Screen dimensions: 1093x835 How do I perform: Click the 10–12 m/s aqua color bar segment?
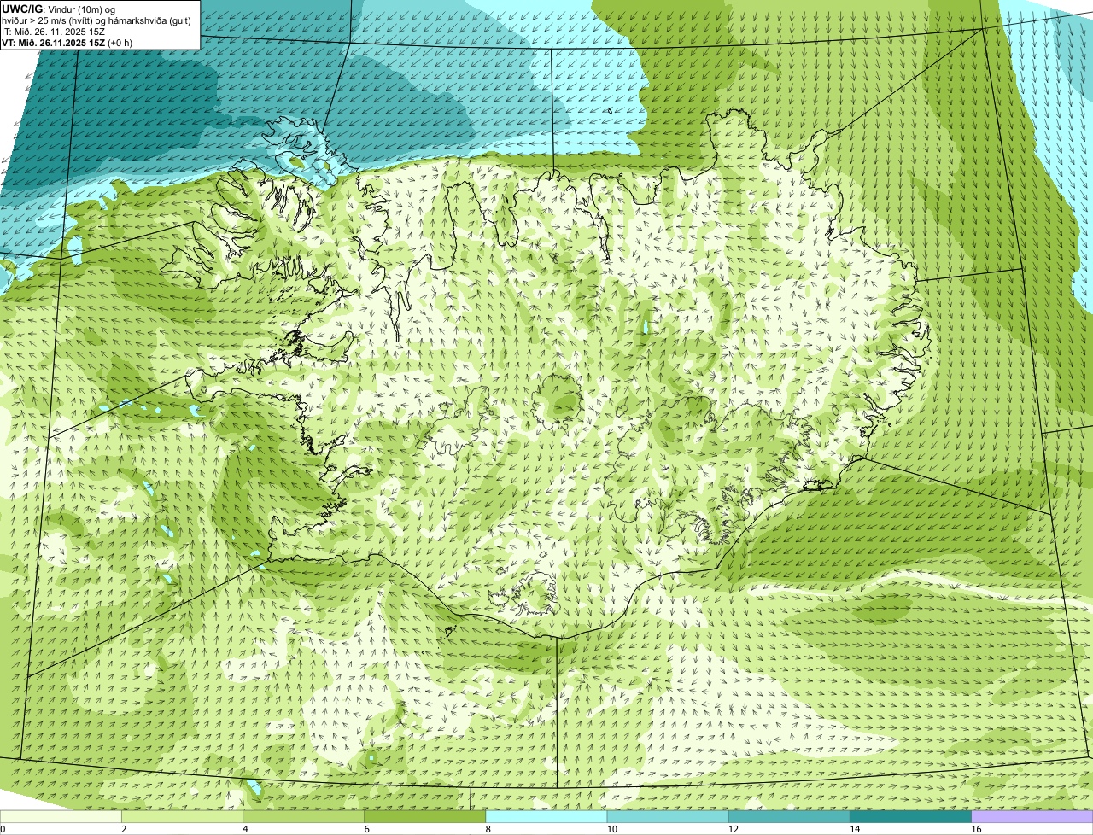click(x=669, y=816)
